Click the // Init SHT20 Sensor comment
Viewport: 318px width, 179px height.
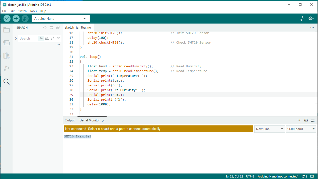tap(190, 33)
